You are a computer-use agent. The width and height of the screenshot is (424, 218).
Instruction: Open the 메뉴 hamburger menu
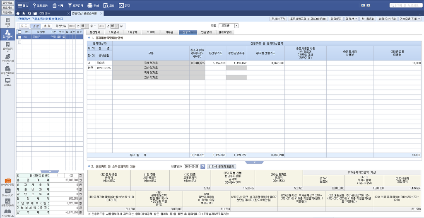click(23, 5)
